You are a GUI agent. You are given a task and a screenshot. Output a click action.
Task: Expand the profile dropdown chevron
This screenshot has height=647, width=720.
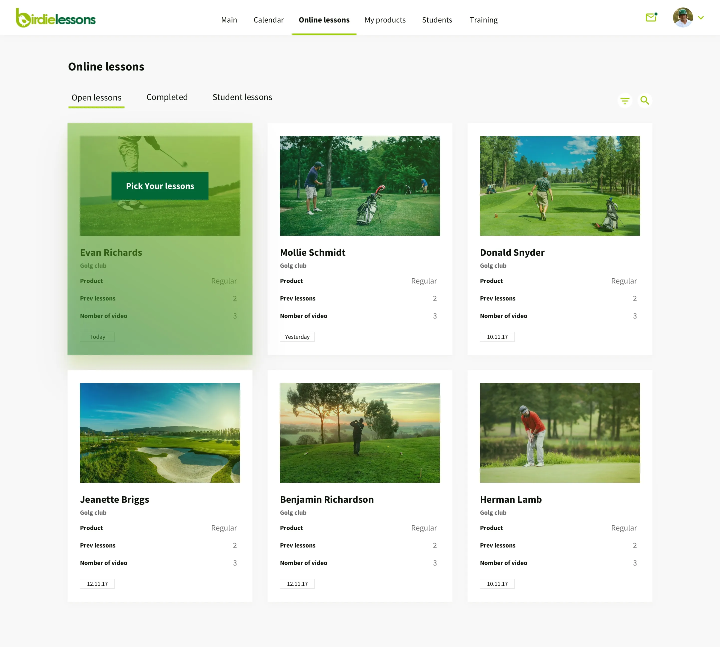[x=700, y=18]
